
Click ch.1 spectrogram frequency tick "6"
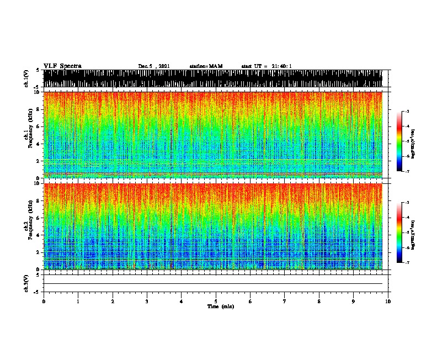click(x=39, y=126)
